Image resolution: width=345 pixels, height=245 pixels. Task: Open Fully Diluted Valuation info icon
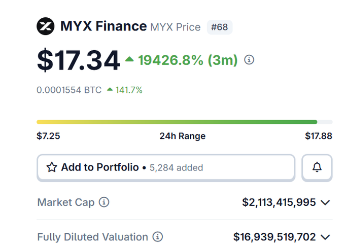point(158,237)
